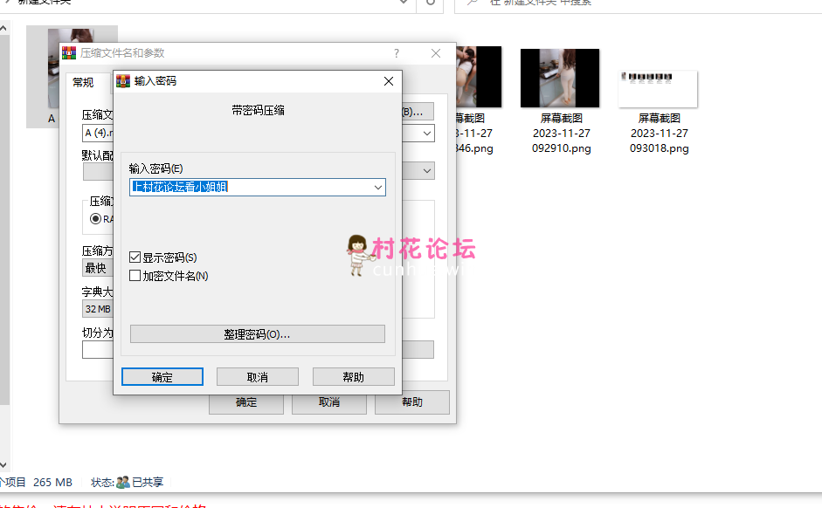Click 取消 in the archive parameters dialog

(329, 402)
